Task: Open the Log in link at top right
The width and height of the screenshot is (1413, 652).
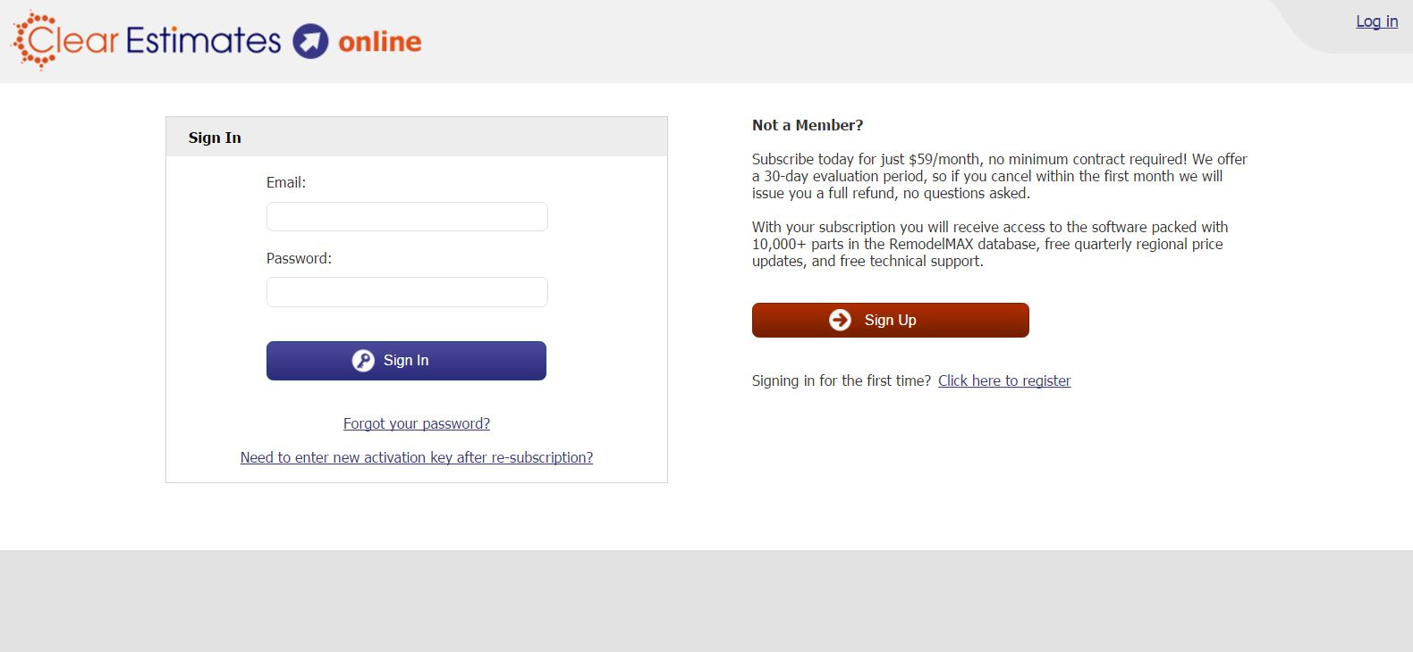Action: (x=1376, y=21)
